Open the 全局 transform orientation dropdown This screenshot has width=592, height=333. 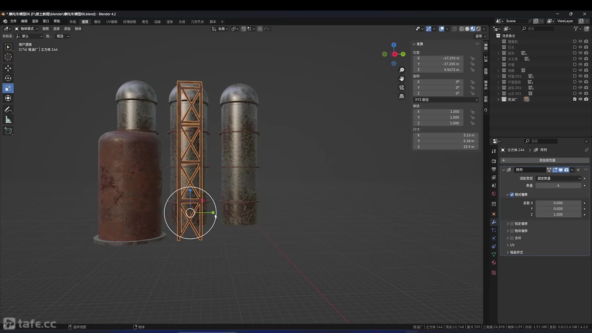tap(220, 29)
